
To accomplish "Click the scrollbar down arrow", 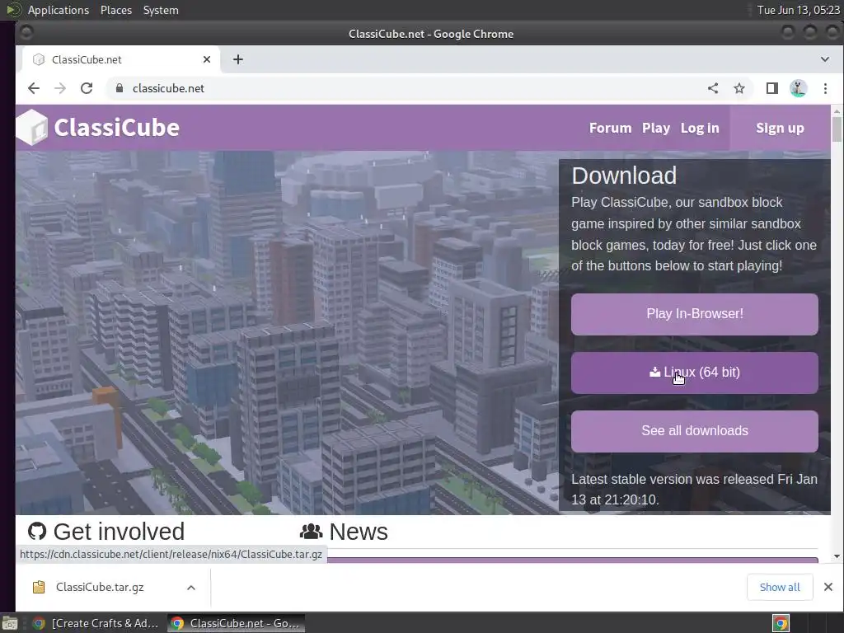I will coord(837,556).
